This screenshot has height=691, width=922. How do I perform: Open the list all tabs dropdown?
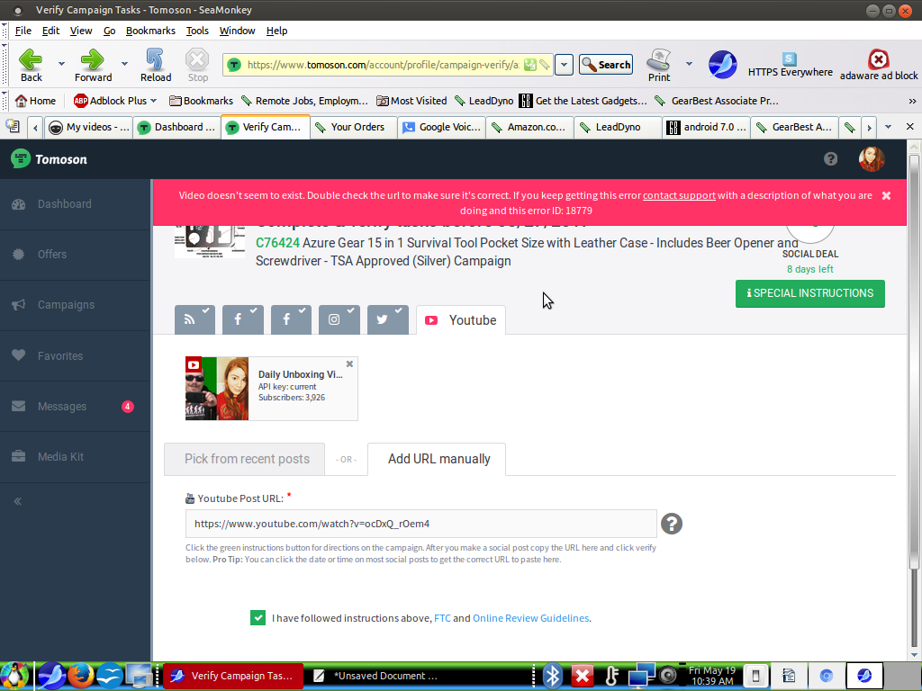point(888,127)
